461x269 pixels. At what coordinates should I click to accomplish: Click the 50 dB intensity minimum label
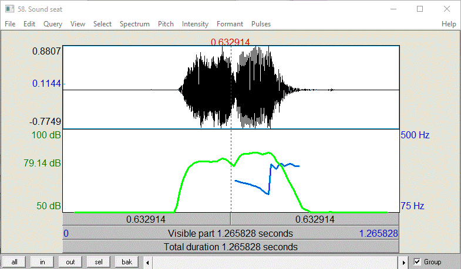[49, 206]
